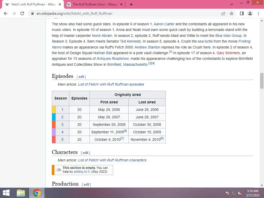Open the season 2 link in the table
The height and width of the screenshot is (198, 264).
[x=62, y=117]
